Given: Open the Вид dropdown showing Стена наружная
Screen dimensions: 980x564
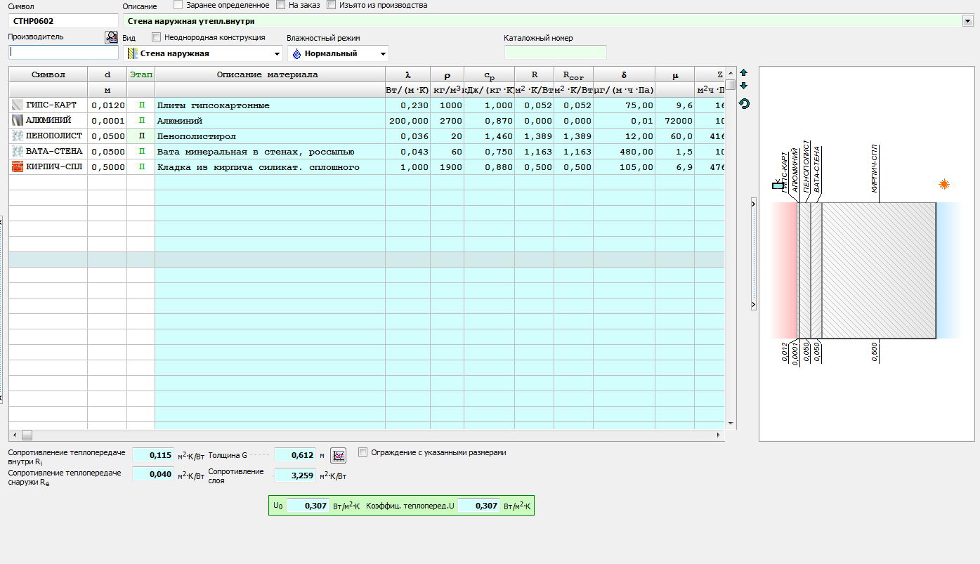Looking at the screenshot, I should pos(276,53).
